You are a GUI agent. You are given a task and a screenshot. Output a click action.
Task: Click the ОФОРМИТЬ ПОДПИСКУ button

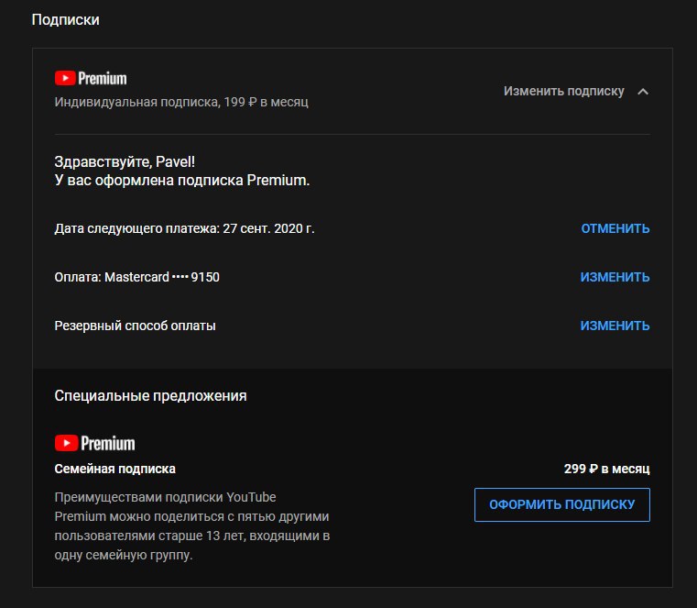click(x=561, y=504)
